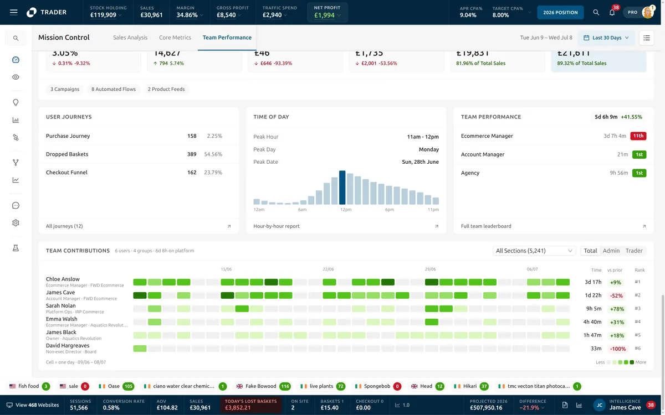The height and width of the screenshot is (415, 665).
Task: Click the sidebar search icon
Action: tap(16, 38)
